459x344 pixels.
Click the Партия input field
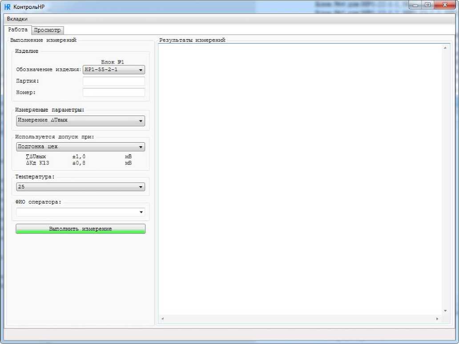click(114, 81)
